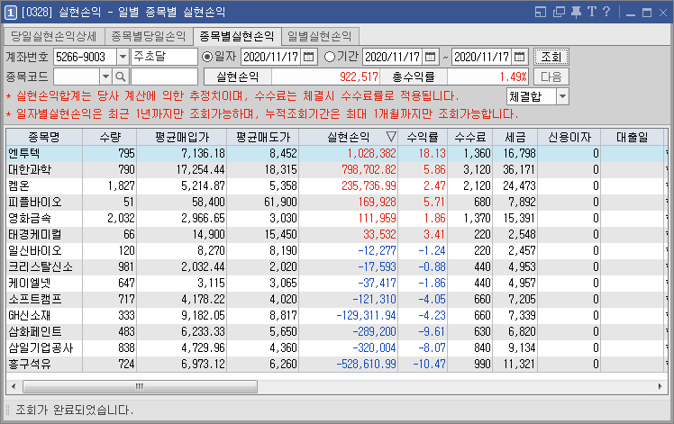Click the 실현손익 summary label button
The image size is (674, 424).
(237, 77)
